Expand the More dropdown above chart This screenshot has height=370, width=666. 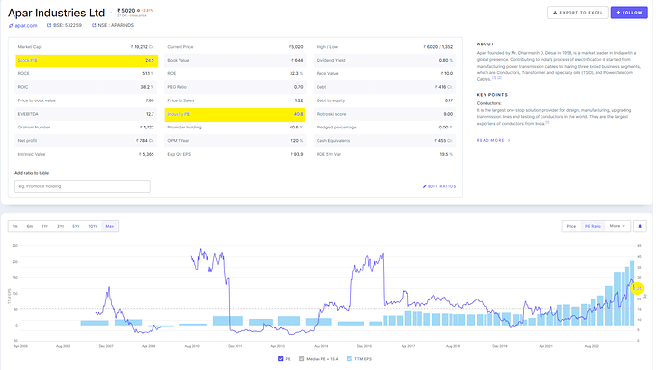click(617, 226)
